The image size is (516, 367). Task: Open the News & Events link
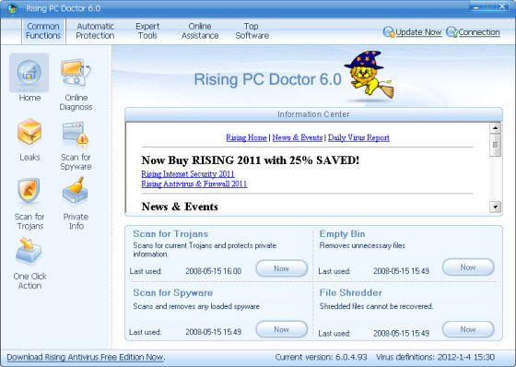(x=298, y=137)
